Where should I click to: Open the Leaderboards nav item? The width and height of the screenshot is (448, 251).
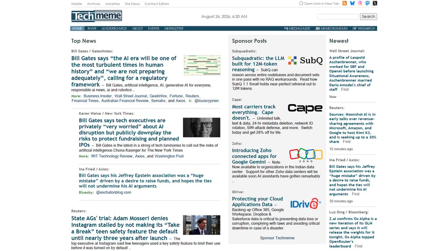pos(114,28)
